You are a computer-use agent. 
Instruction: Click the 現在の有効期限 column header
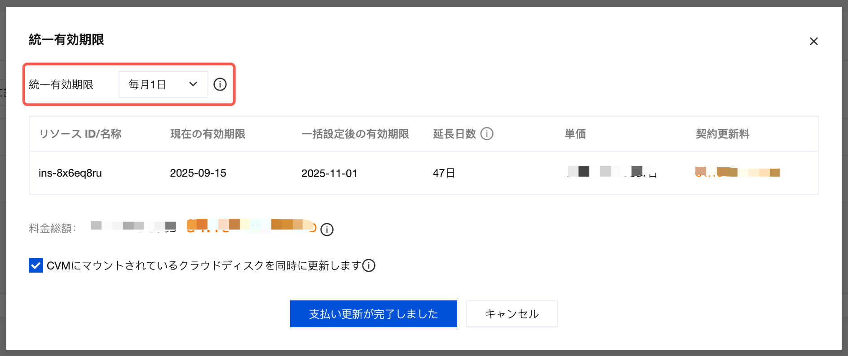pyautogui.click(x=208, y=134)
